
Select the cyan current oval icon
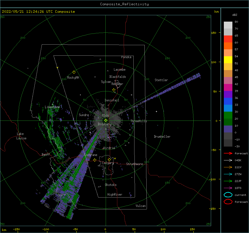pos(228,195)
